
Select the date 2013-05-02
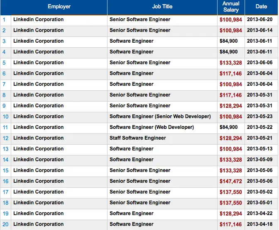point(259,192)
